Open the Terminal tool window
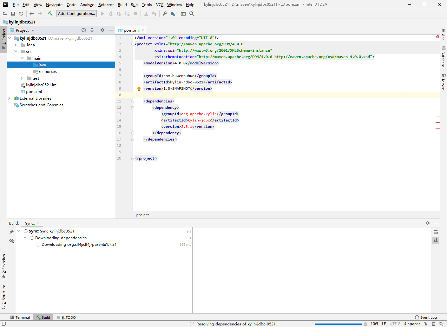The height and width of the screenshot is (327, 447). click(20, 317)
